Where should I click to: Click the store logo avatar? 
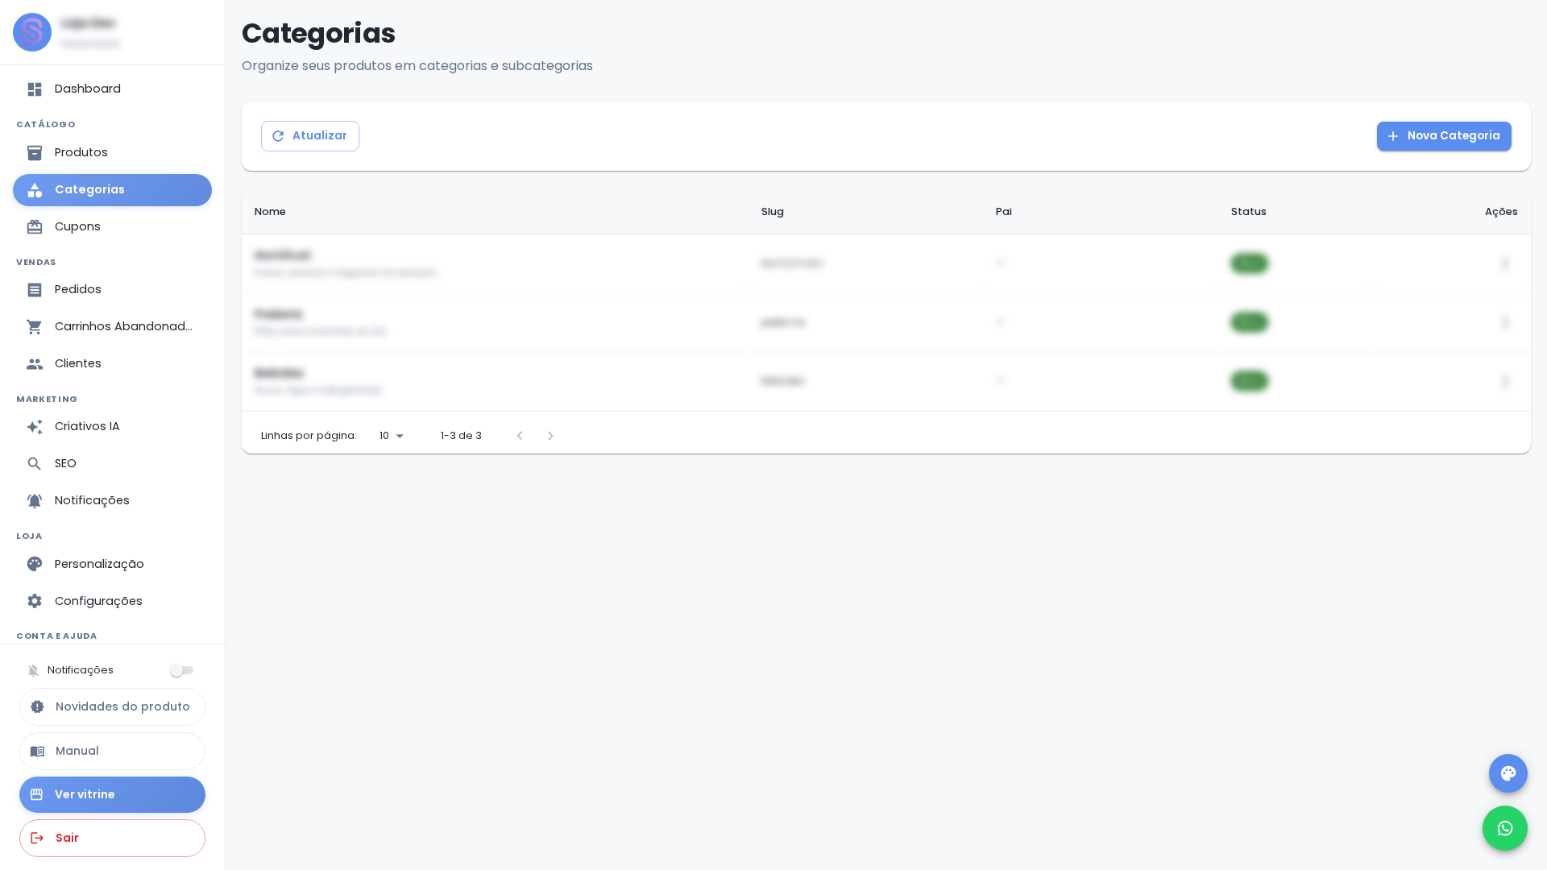[x=32, y=32]
